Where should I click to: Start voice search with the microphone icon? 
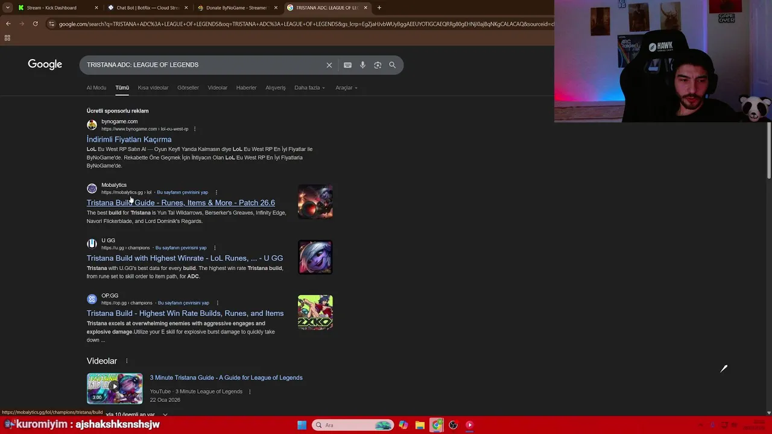(x=362, y=65)
